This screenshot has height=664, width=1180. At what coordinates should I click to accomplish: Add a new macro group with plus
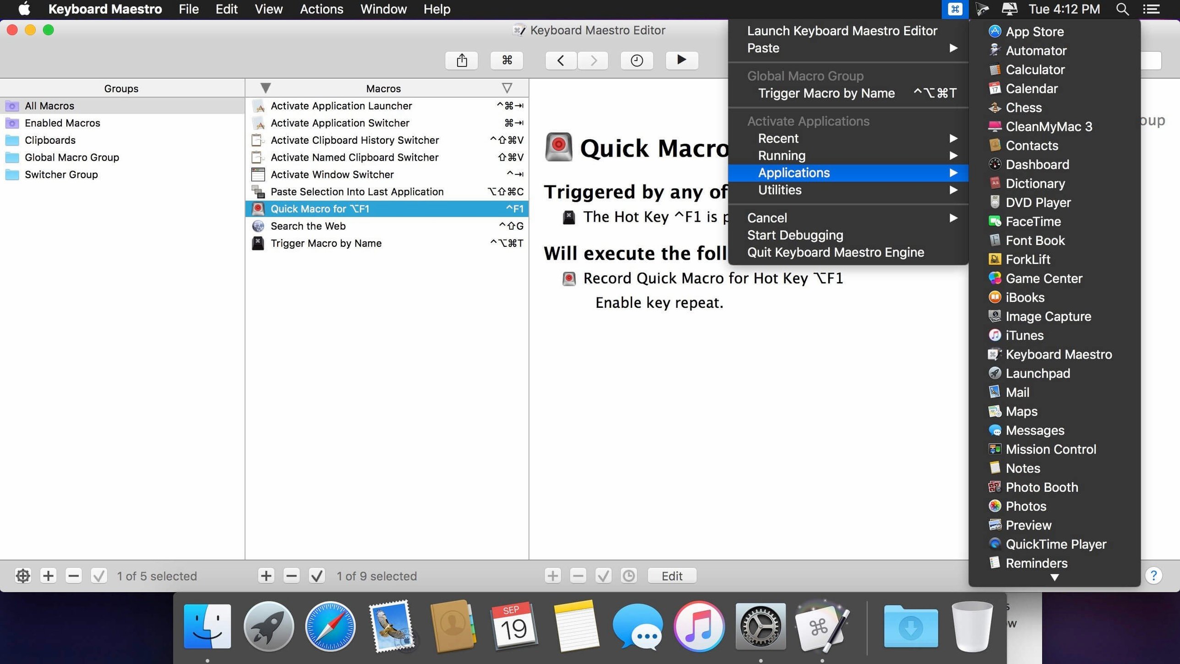48,576
